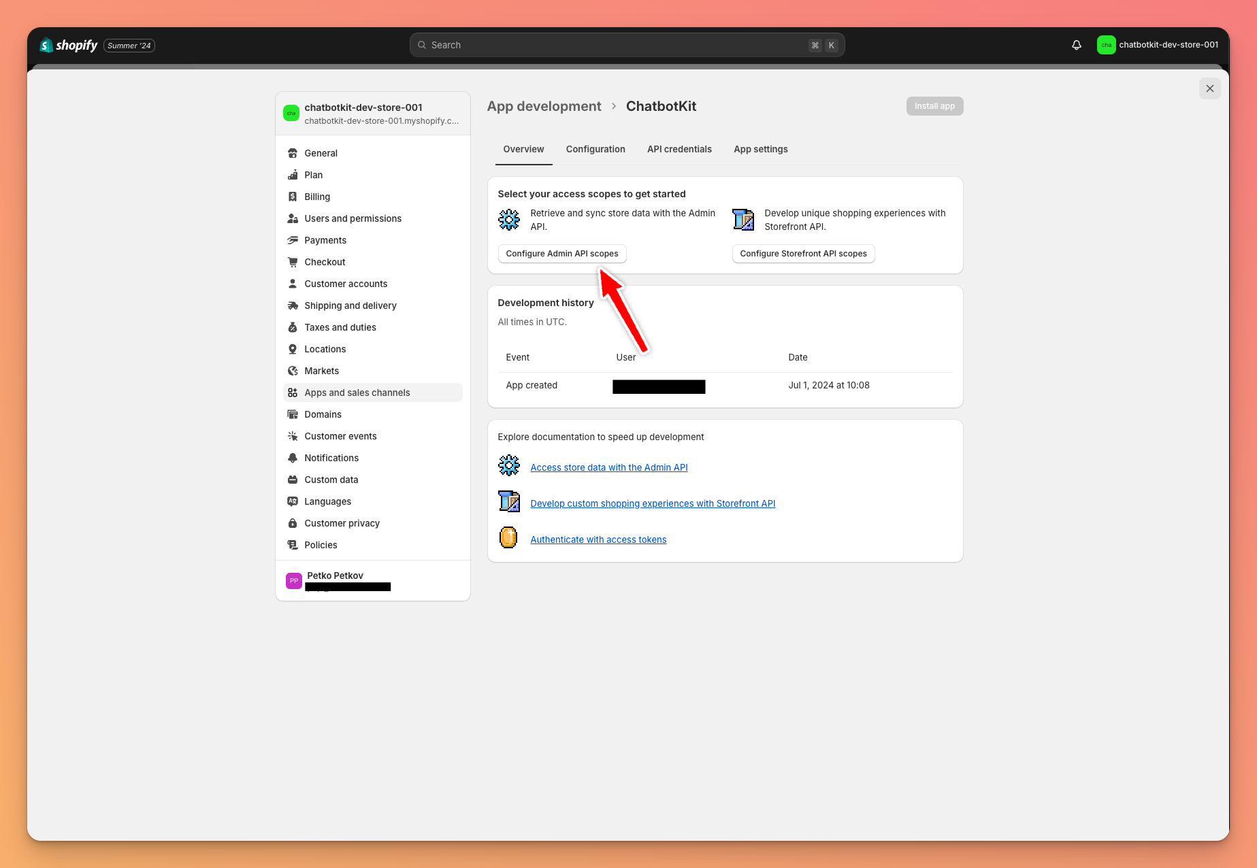Select Languages in sidebar
The image size is (1257, 868).
pos(373,501)
